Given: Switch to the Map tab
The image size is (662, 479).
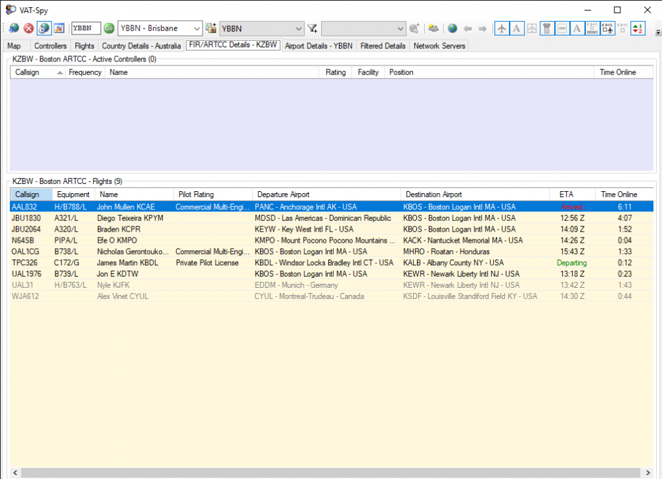Looking at the screenshot, I should pos(14,46).
